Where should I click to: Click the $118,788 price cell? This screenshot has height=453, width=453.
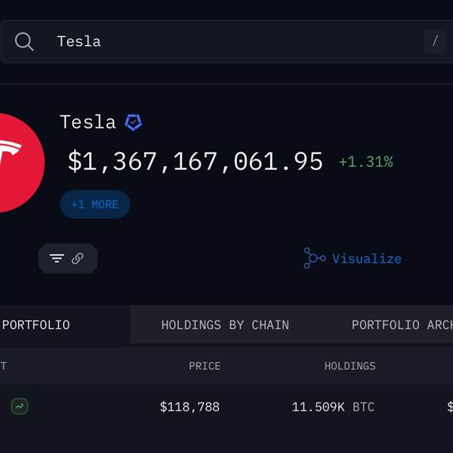click(x=190, y=407)
